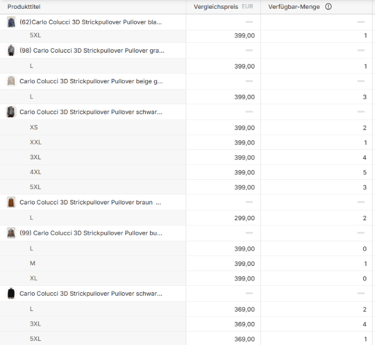Screen dimensions: 375x345
Task: Open the (62) Carlo Colucci product title
Action: tap(91, 22)
